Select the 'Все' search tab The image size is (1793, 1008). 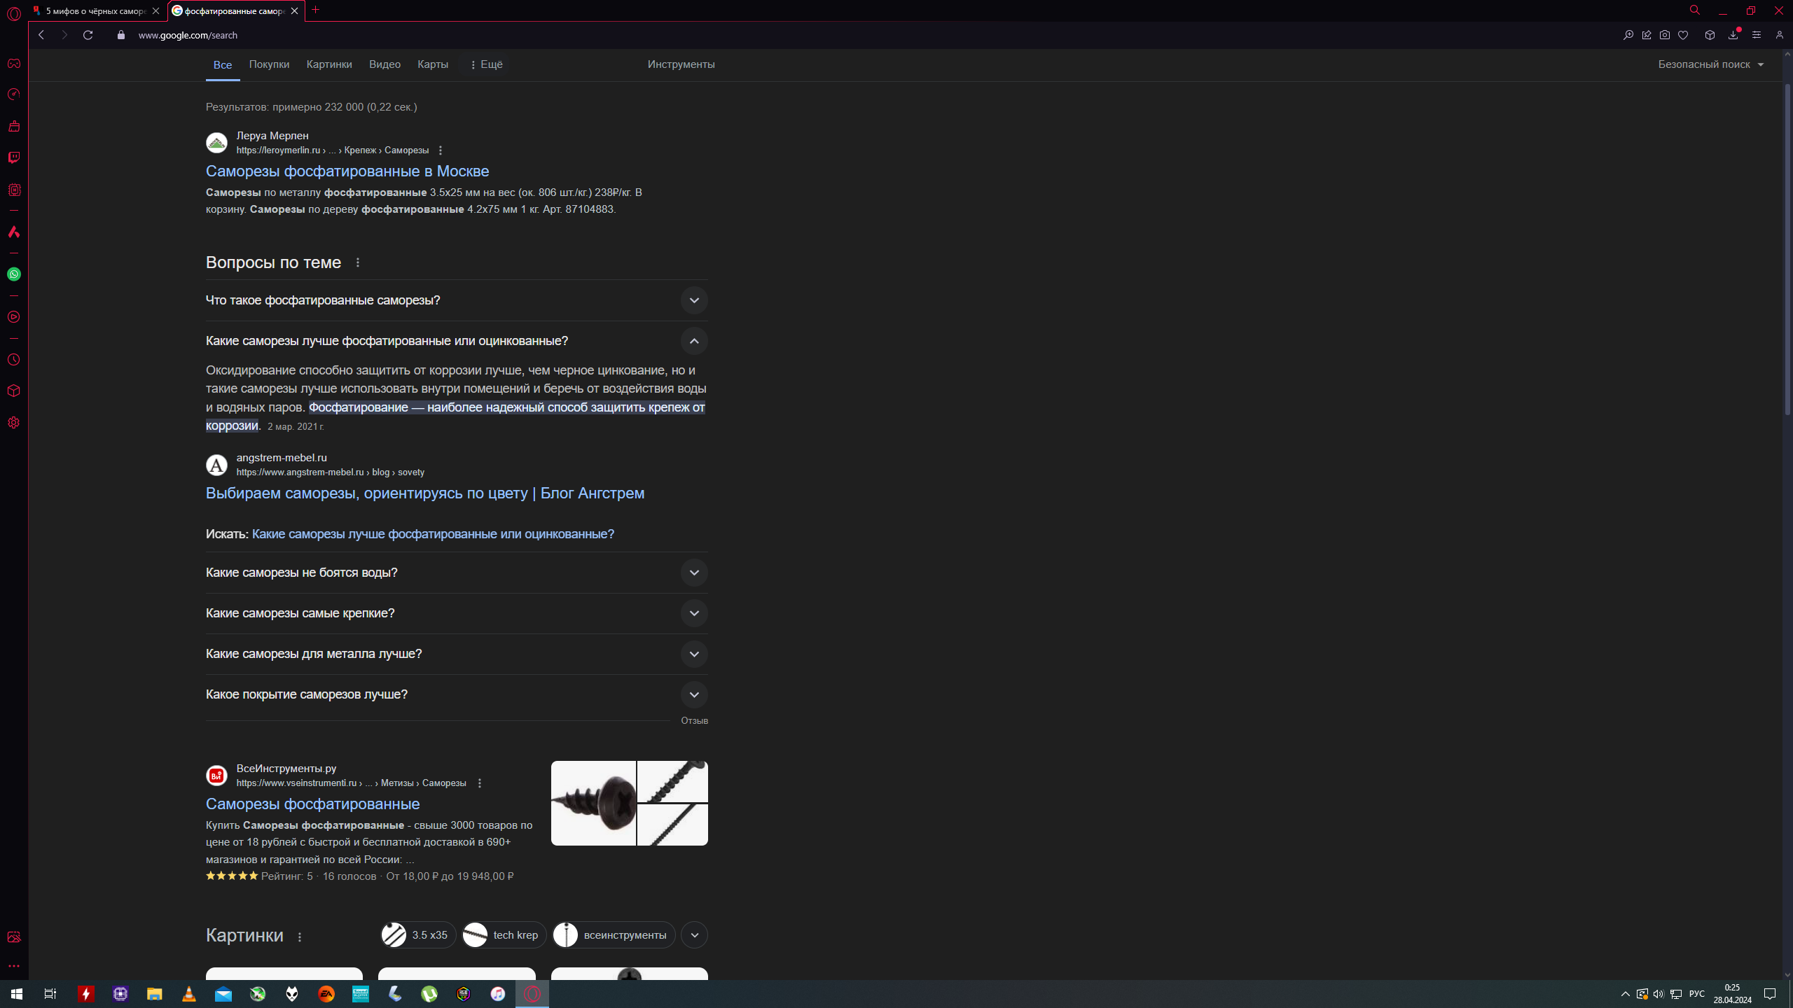[223, 64]
